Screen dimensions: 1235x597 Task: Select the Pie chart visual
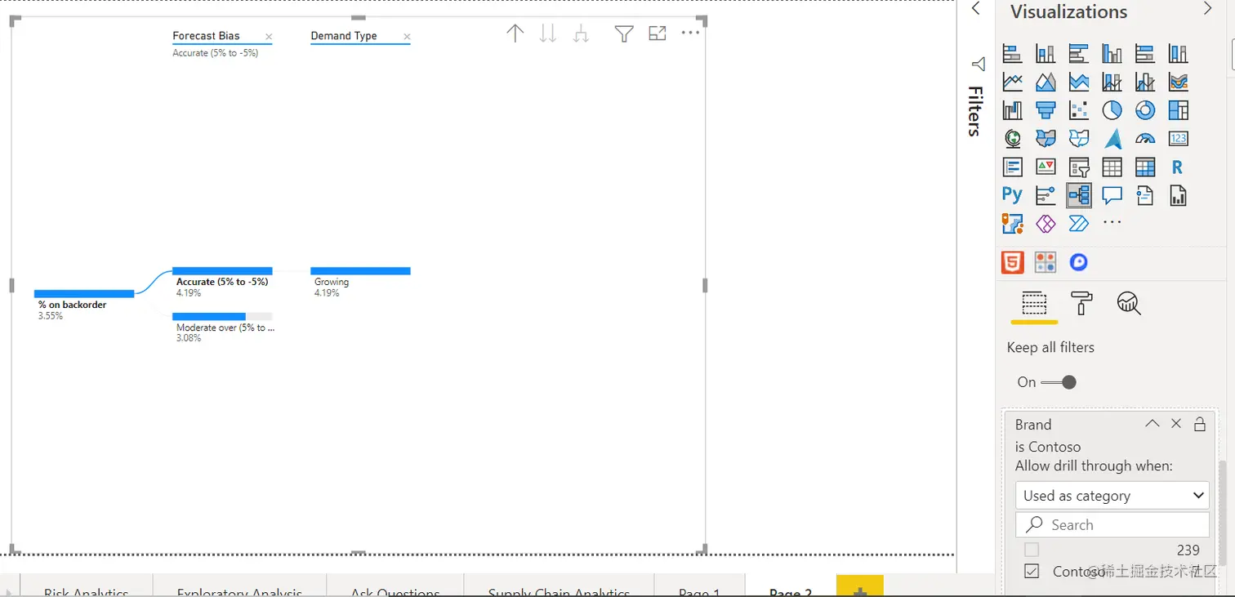(1112, 110)
